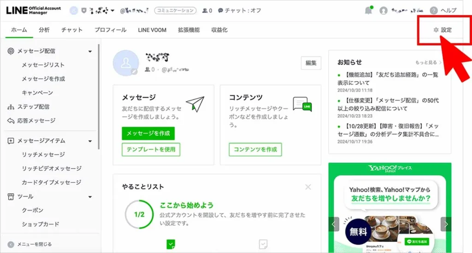Click the shield badge icon in header

[84, 11]
